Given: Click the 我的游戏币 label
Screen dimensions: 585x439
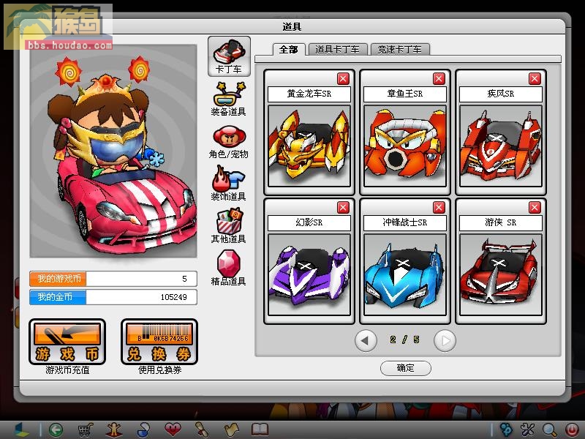Looking at the screenshot, I should tap(58, 279).
